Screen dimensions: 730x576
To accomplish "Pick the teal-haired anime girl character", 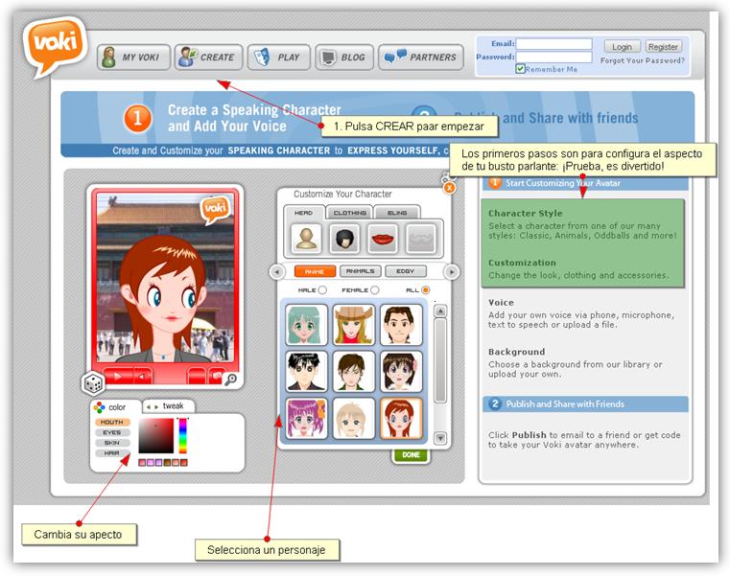I will click(306, 324).
